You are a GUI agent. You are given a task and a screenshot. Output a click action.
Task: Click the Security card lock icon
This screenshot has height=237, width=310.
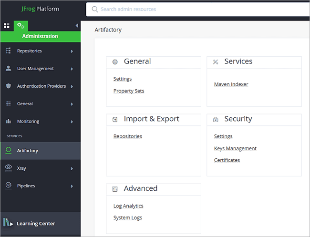coord(216,119)
